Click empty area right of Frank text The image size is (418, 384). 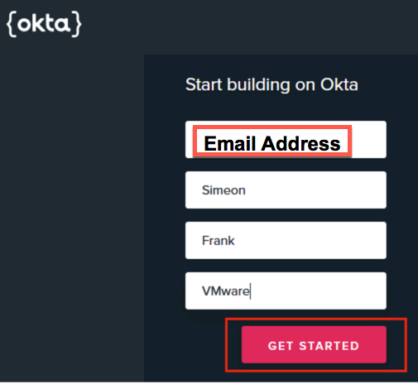coord(310,241)
